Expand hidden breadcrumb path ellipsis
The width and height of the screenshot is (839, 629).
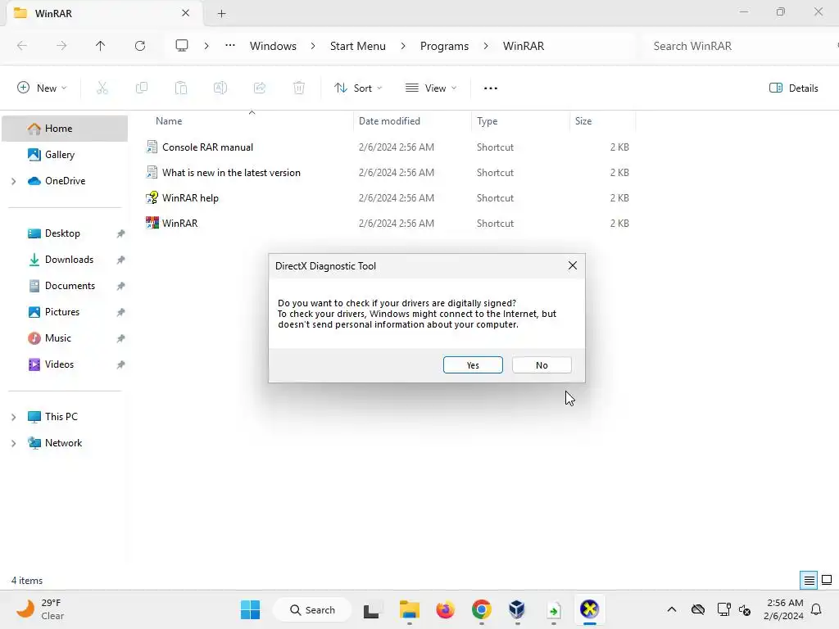230,46
